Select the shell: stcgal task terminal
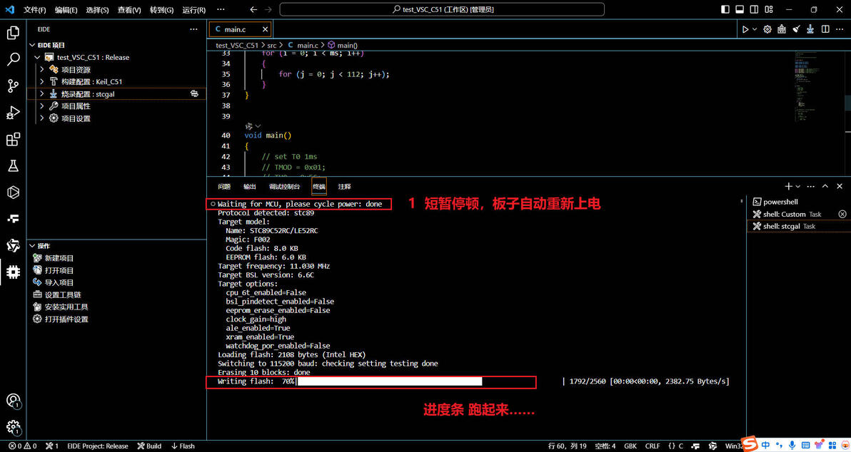This screenshot has height=452, width=851. (x=797, y=227)
